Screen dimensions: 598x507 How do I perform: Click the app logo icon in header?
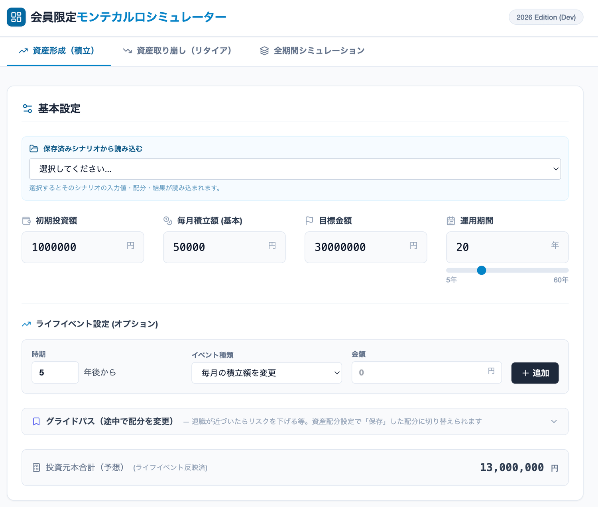16,17
